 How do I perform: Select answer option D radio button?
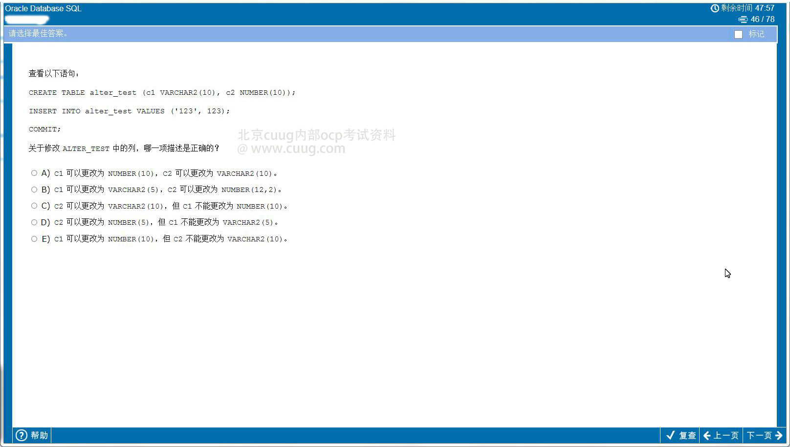(34, 222)
